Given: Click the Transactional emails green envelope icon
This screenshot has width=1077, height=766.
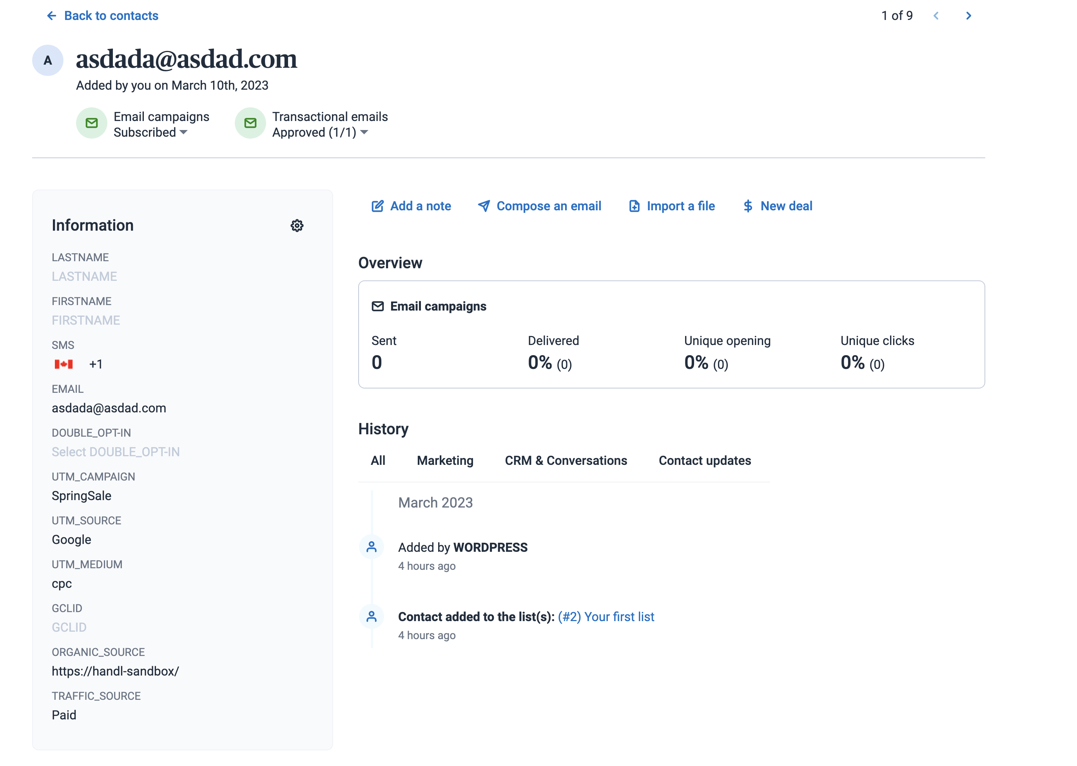Looking at the screenshot, I should click(250, 123).
